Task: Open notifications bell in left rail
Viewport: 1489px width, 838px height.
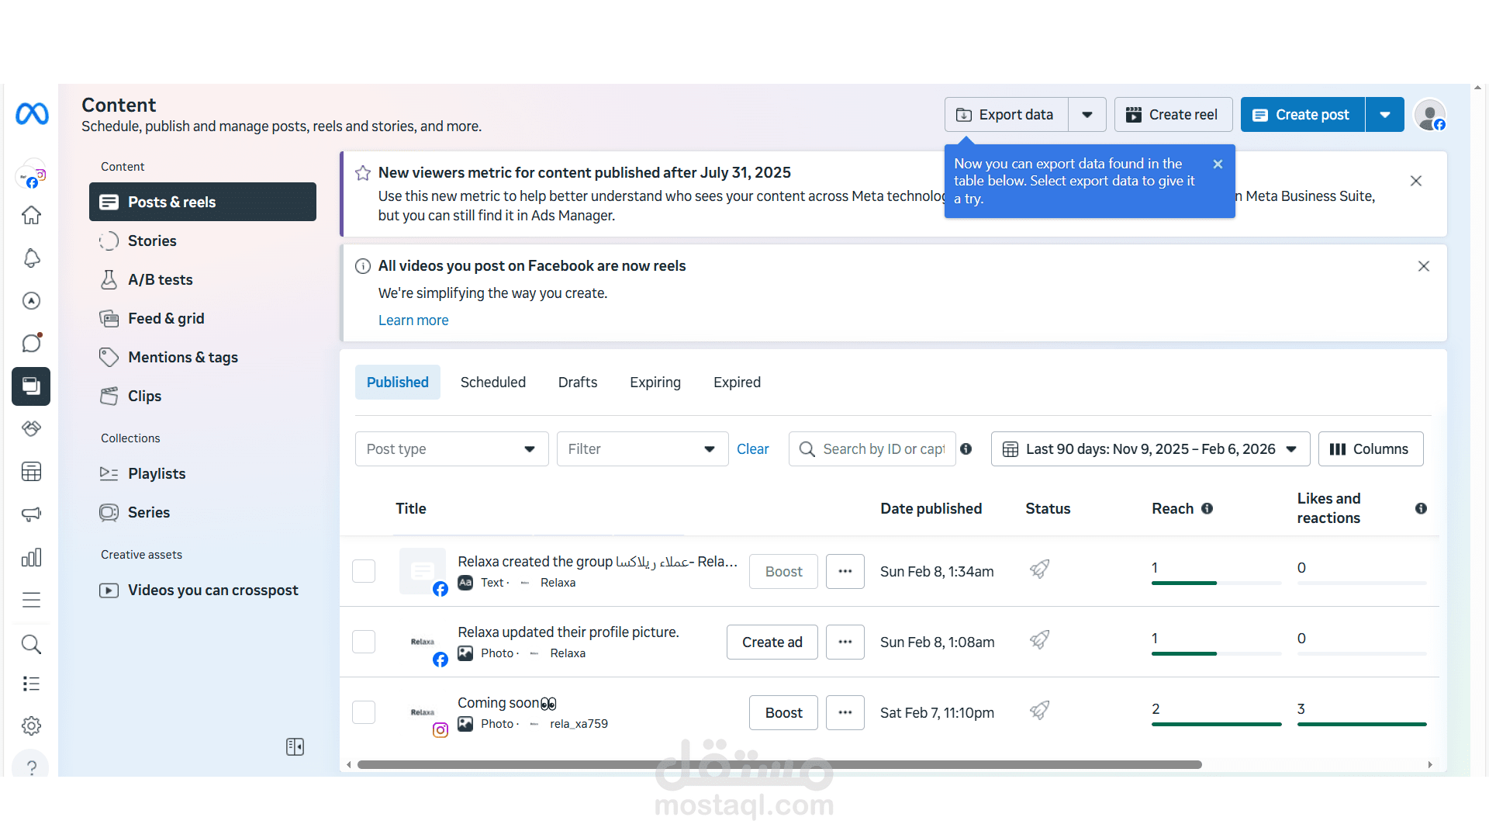Action: (31, 258)
